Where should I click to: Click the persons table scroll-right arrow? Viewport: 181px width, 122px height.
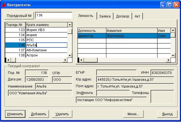(169, 60)
